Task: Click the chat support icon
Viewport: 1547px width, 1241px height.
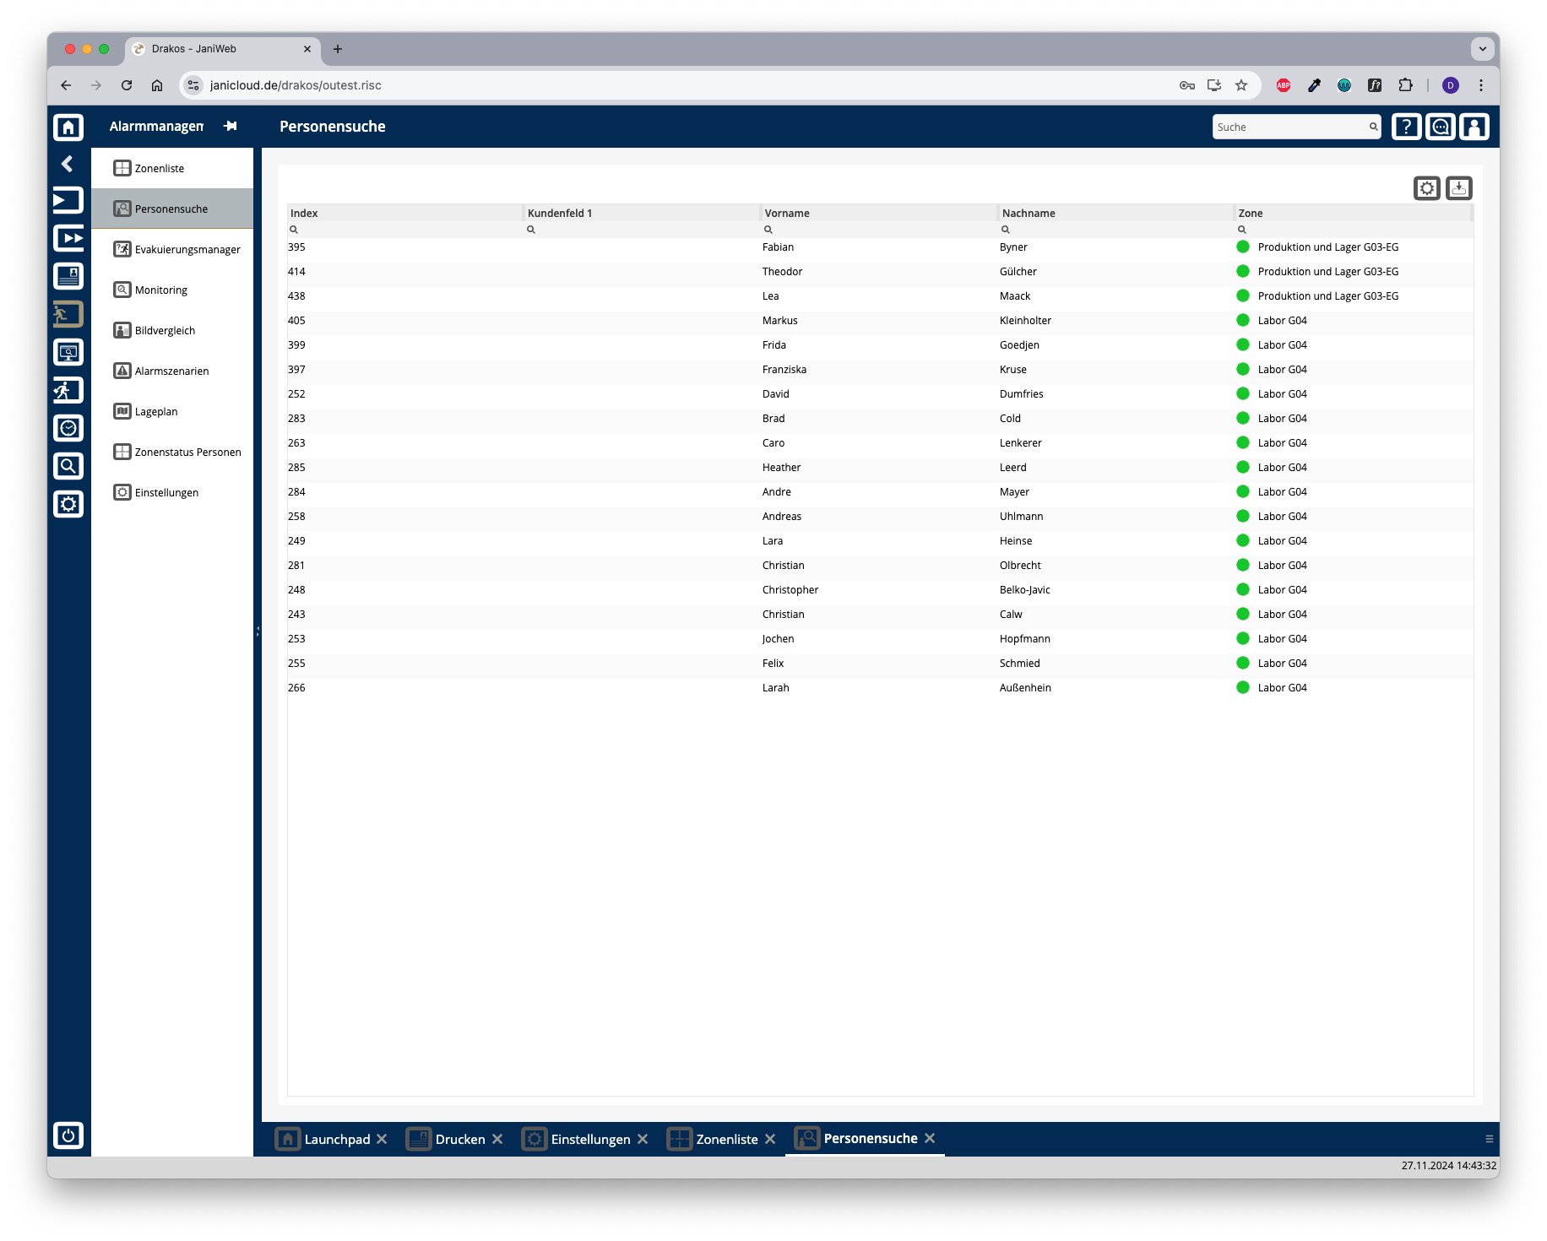Action: [x=1441, y=127]
